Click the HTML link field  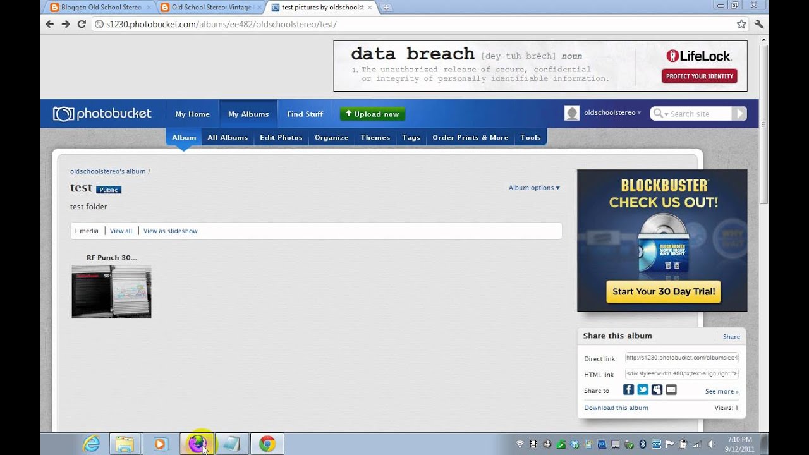point(682,373)
